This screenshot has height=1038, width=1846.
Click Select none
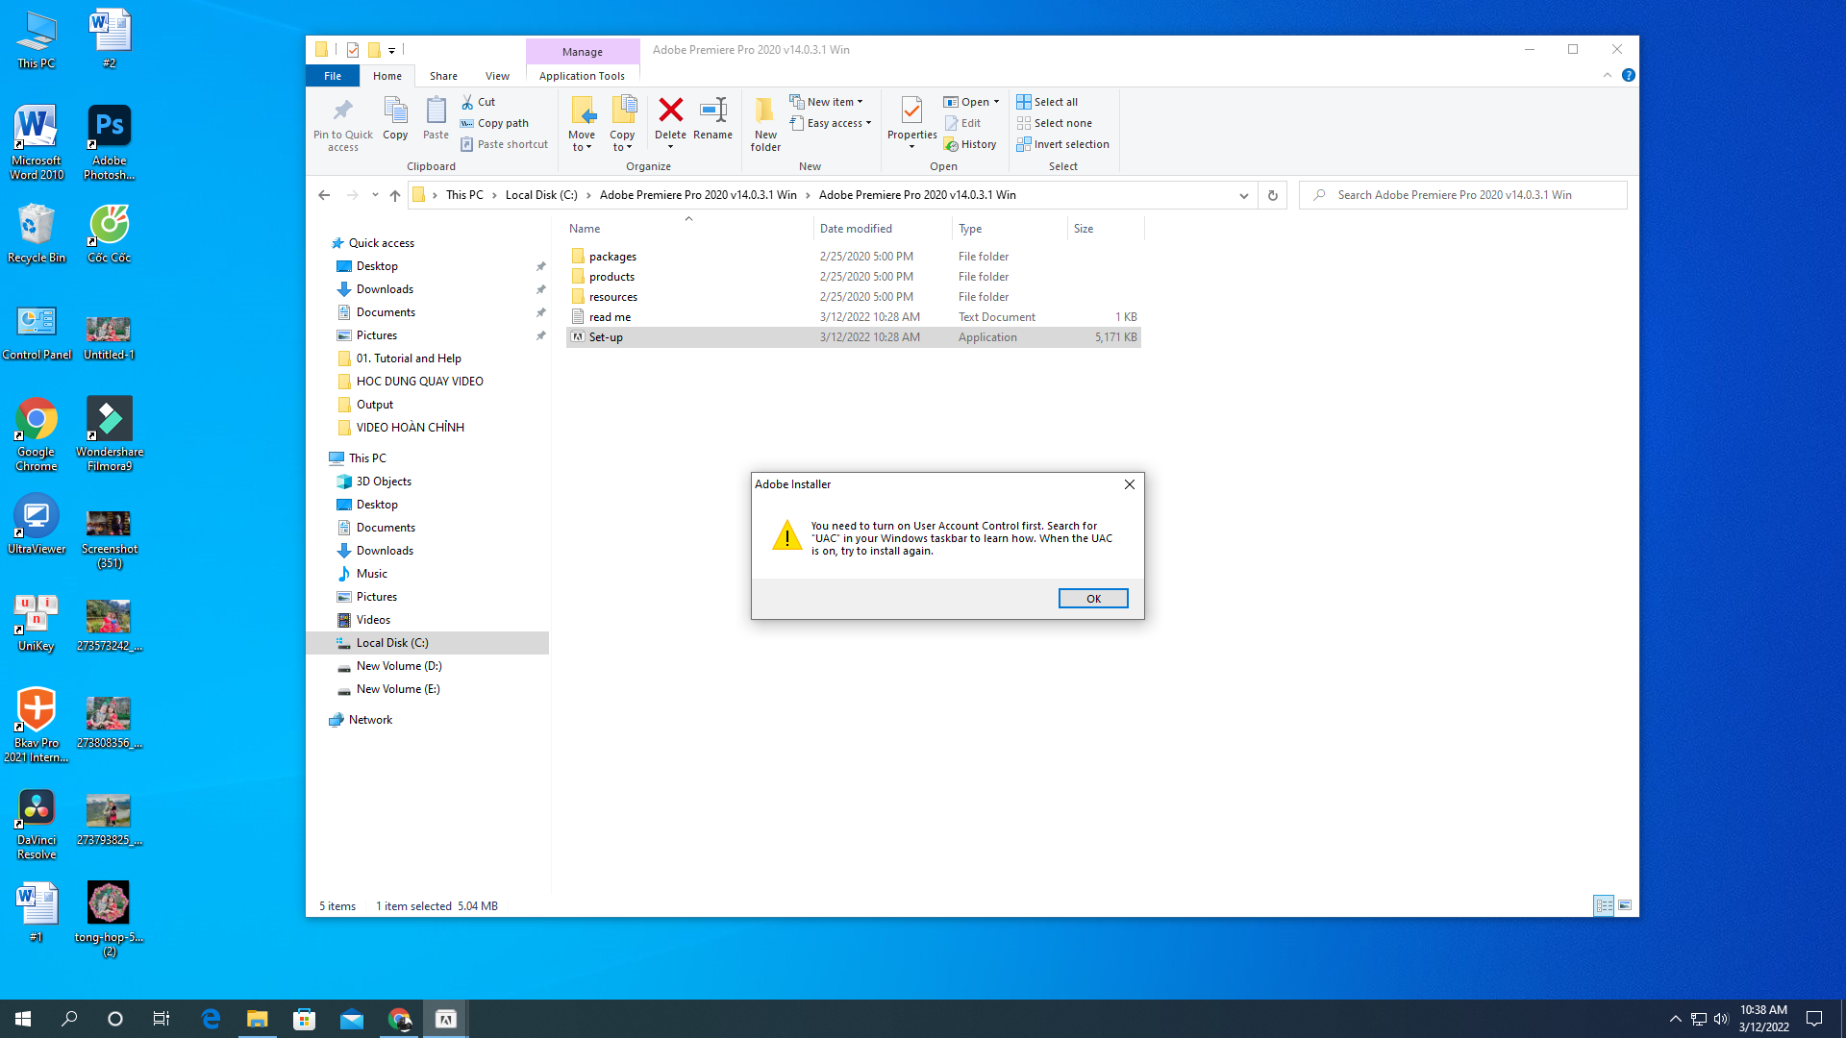(x=1054, y=123)
